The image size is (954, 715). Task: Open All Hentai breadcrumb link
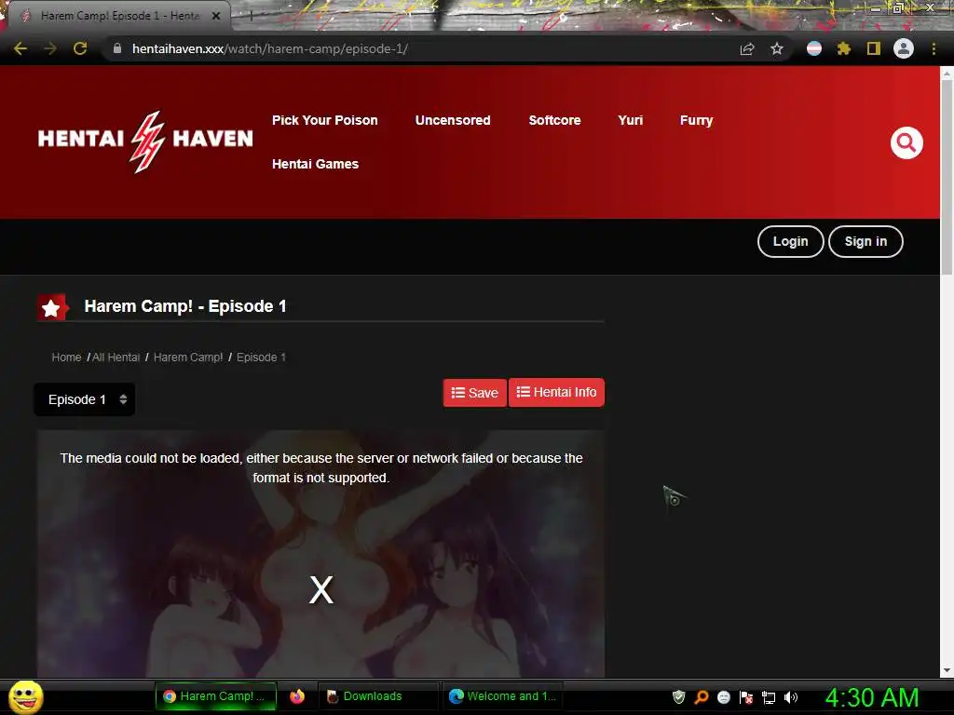[116, 357]
